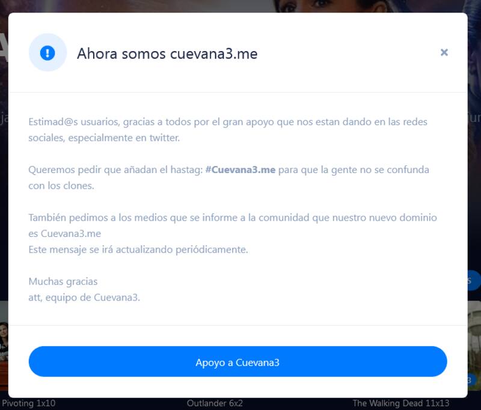
Task: Open the Outlander 6x2 episode caption
Action: (215, 403)
